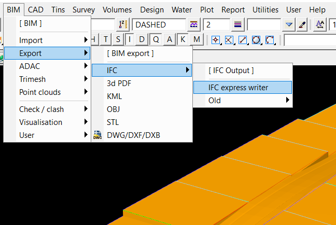Viewport: 336px width, 225px height.
Task: Toggle the S snap button
Action: (x=118, y=39)
